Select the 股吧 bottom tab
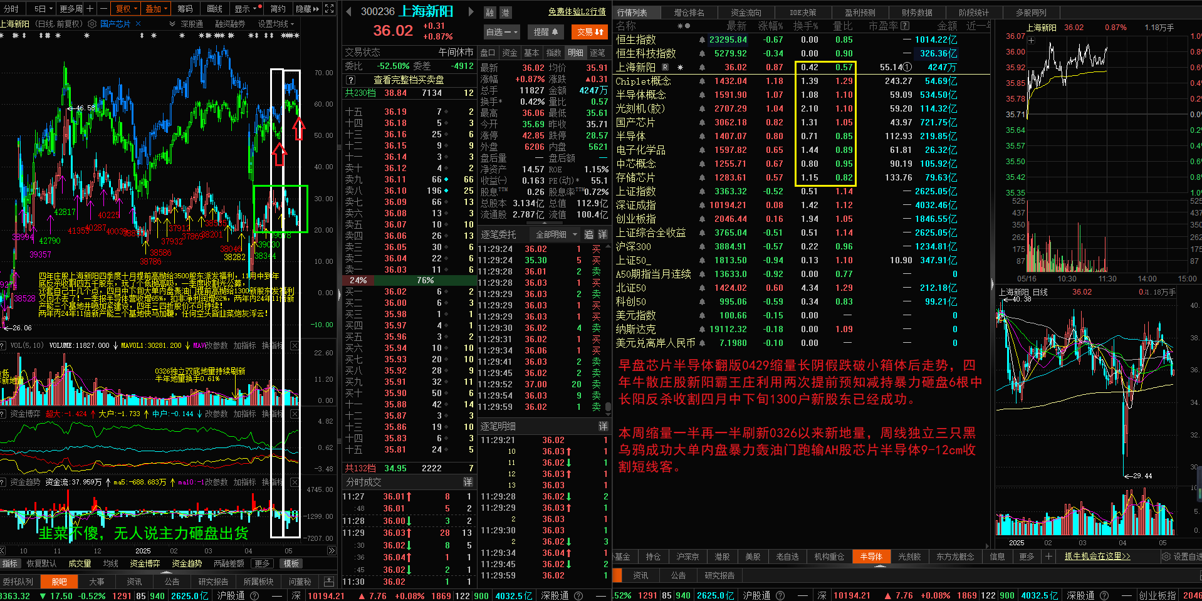This screenshot has width=1202, height=601. coord(59,582)
